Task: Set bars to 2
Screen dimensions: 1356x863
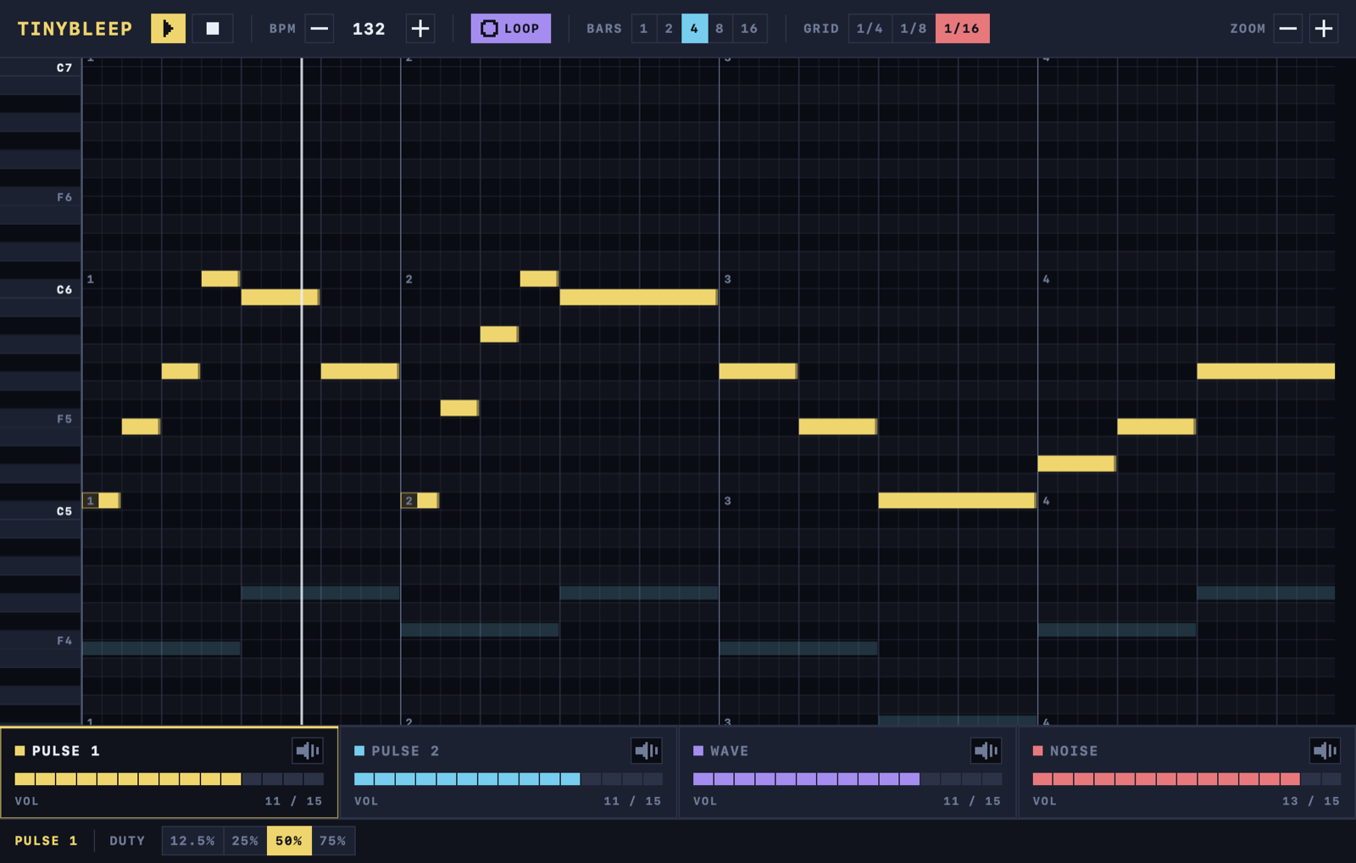Action: tap(669, 28)
